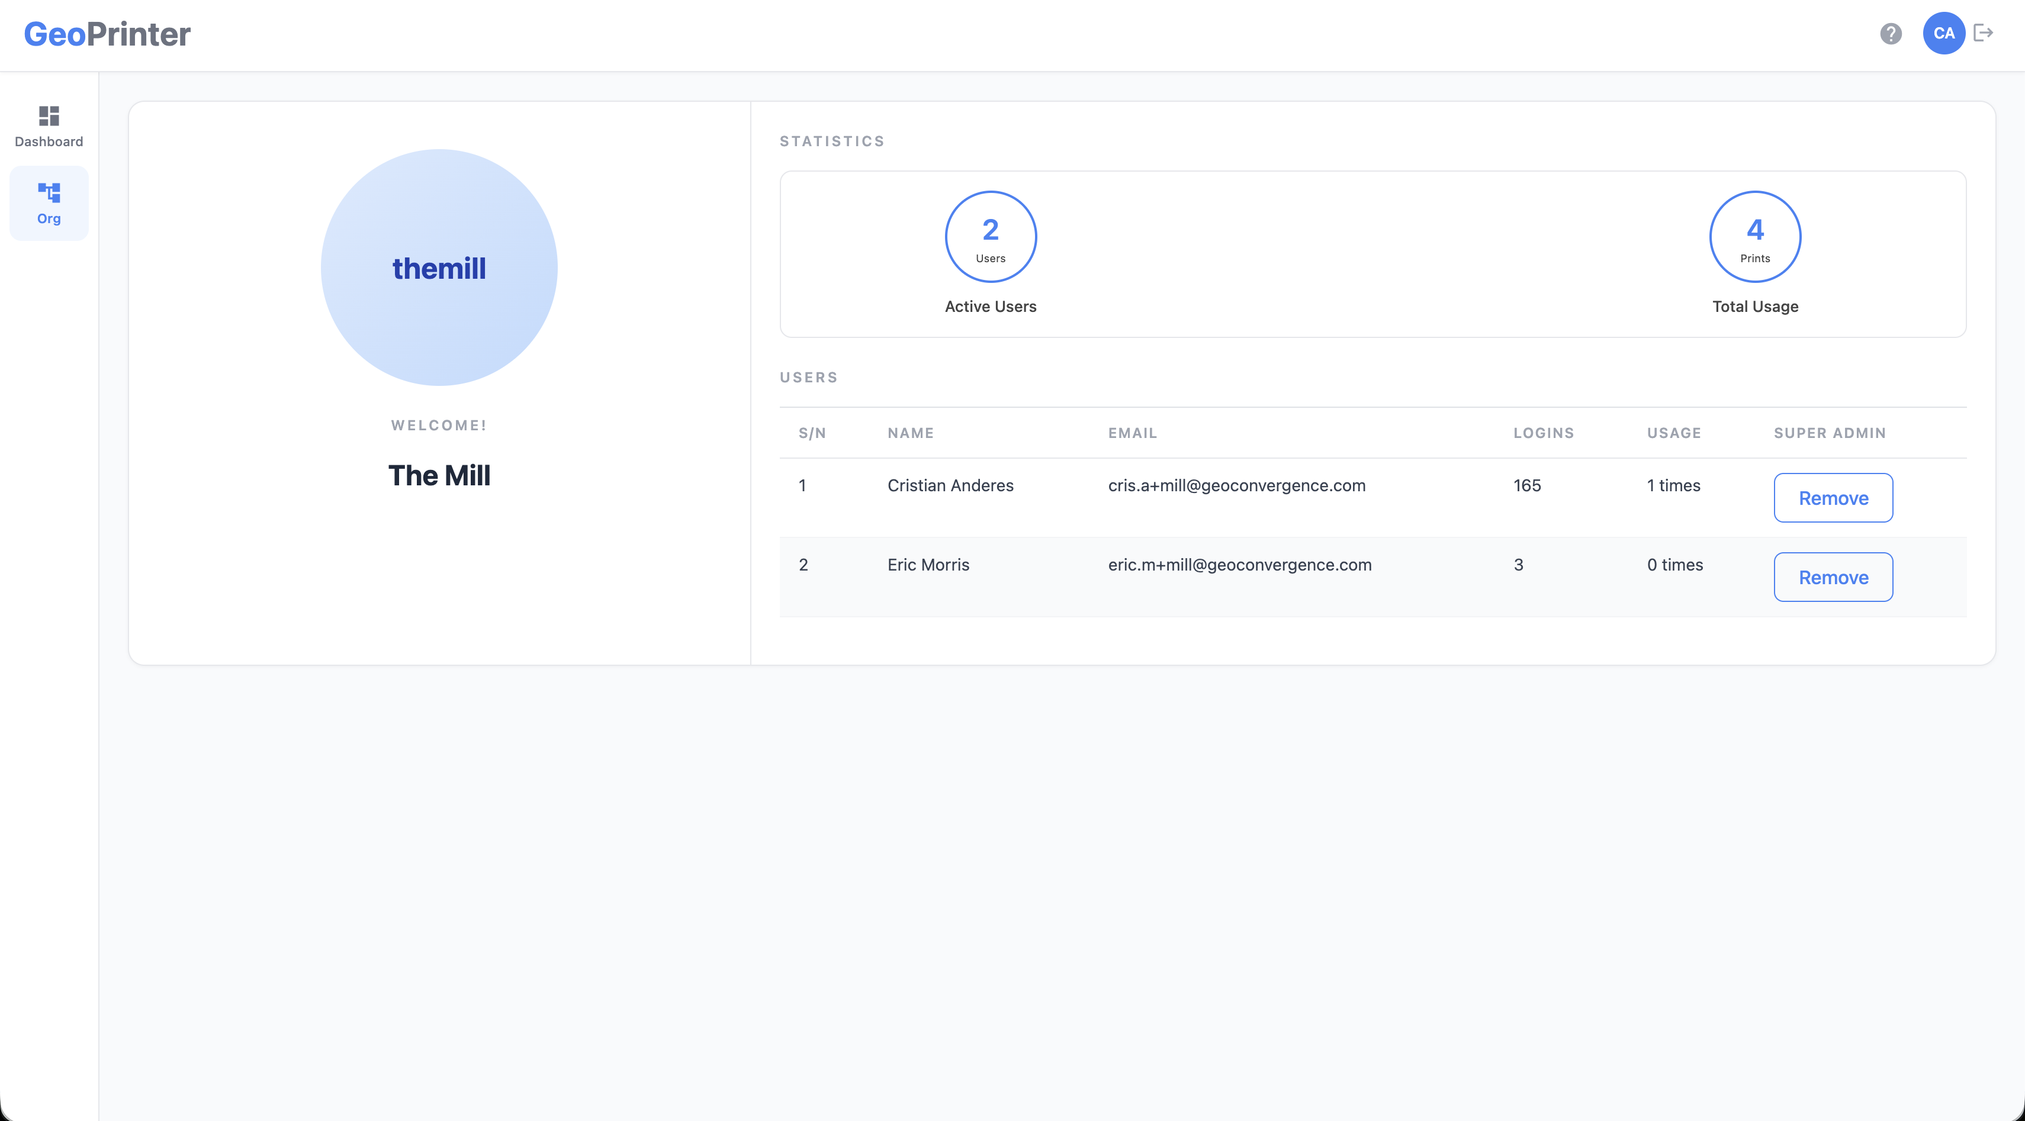The height and width of the screenshot is (1121, 2025).
Task: Remove super admin for Cristian Anderes
Action: point(1833,497)
